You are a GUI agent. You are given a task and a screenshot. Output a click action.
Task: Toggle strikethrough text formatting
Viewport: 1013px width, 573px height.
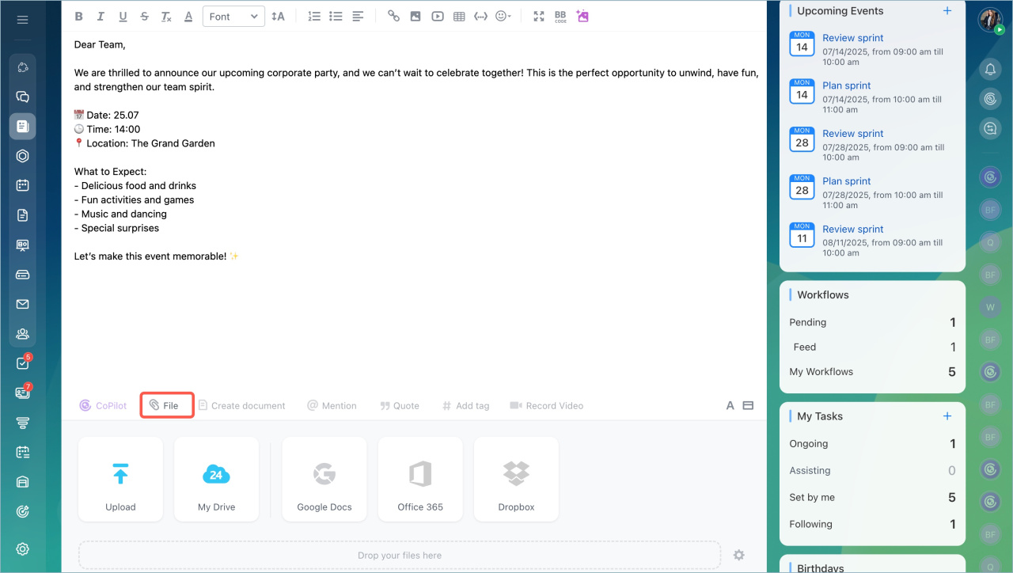point(144,16)
